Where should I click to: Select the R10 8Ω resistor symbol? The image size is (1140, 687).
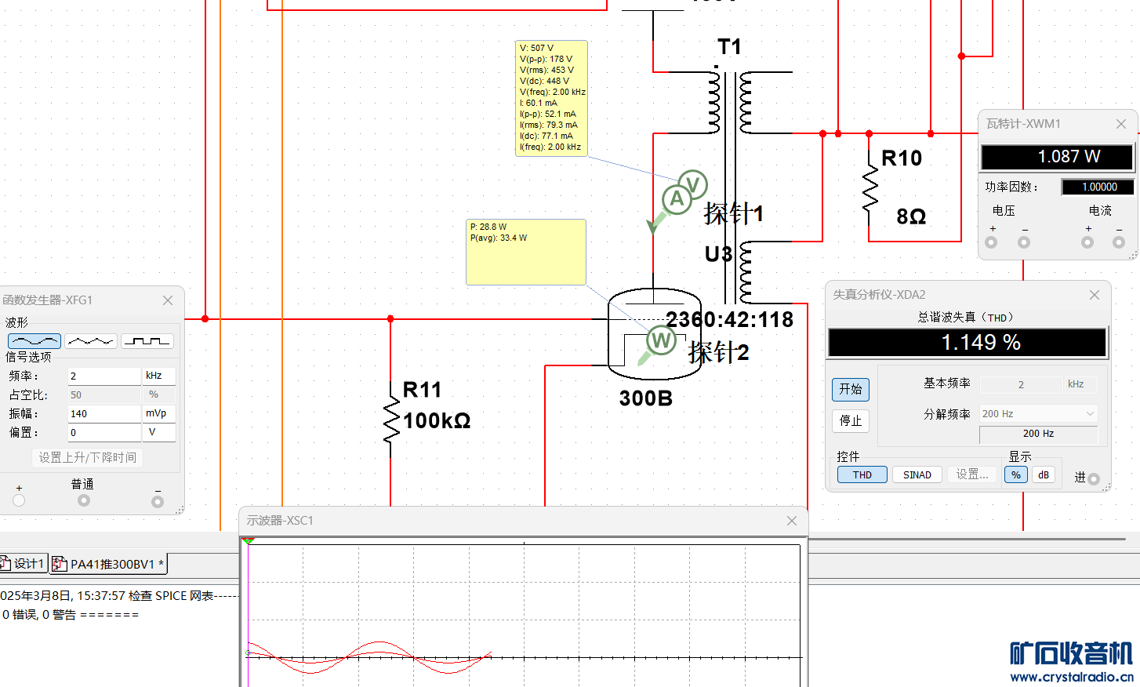coord(870,188)
